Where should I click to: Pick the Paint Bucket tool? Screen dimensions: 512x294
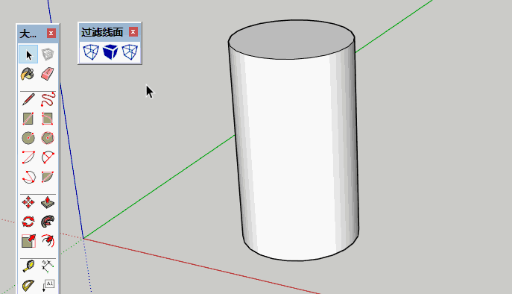click(x=28, y=74)
